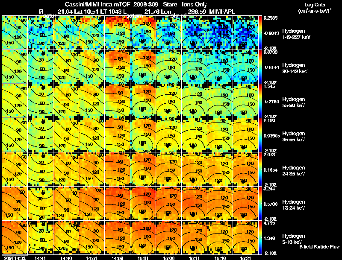Image resolution: width=342 pixels, height=260 pixels.
Task: Click the 'LT 1043' local time text
Action: [x=110, y=12]
